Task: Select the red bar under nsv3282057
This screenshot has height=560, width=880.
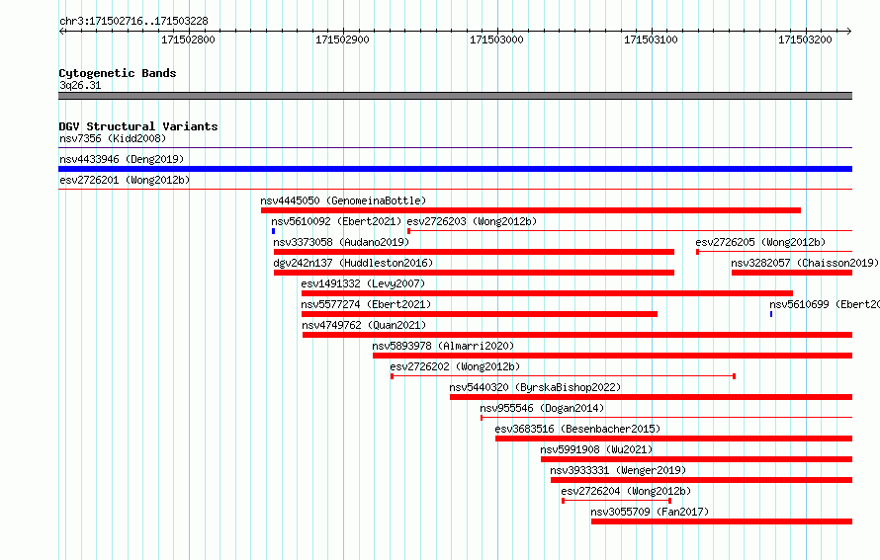Action: tap(792, 273)
